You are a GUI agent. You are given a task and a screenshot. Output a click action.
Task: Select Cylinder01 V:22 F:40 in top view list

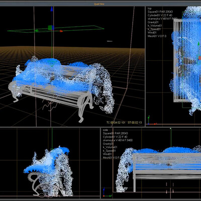160,15
